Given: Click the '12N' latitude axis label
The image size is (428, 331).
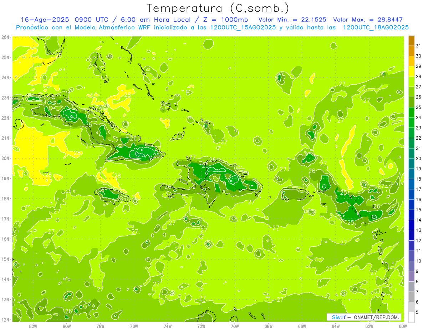Looking at the screenshot, I should tap(5, 320).
